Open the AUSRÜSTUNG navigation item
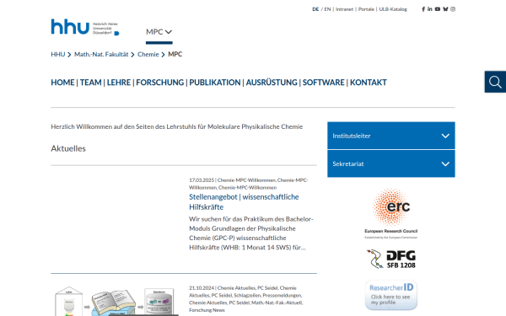Viewport: 506px width, 316px height. click(x=272, y=83)
